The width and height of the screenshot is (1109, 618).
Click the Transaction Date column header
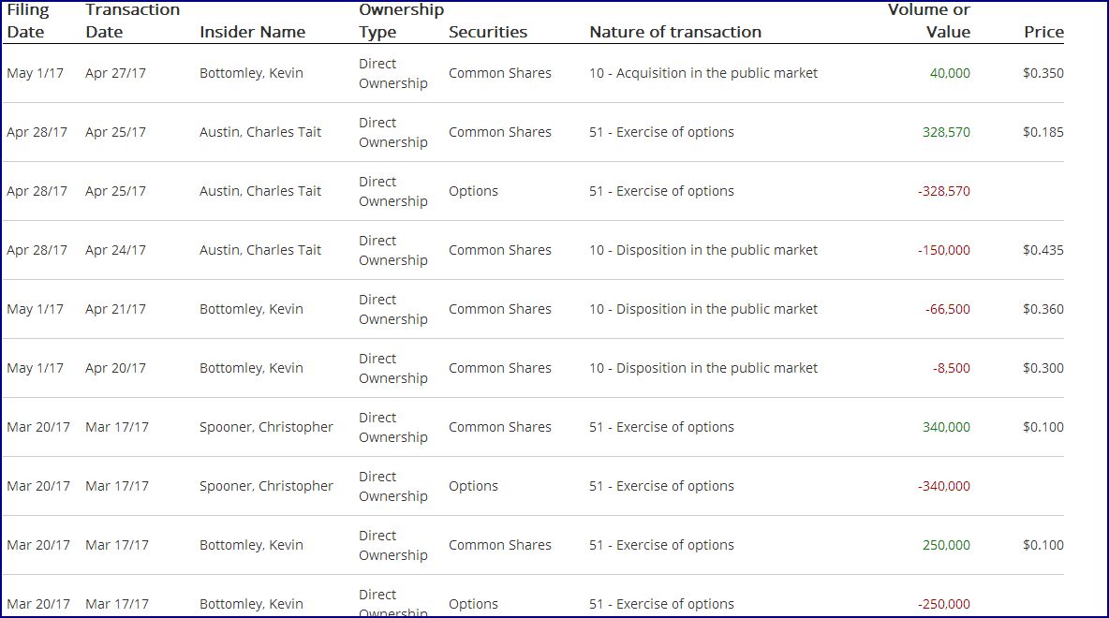point(132,21)
